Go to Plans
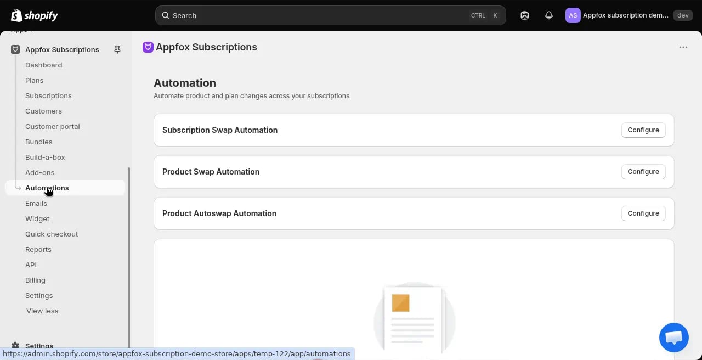This screenshot has width=702, height=360. point(34,80)
